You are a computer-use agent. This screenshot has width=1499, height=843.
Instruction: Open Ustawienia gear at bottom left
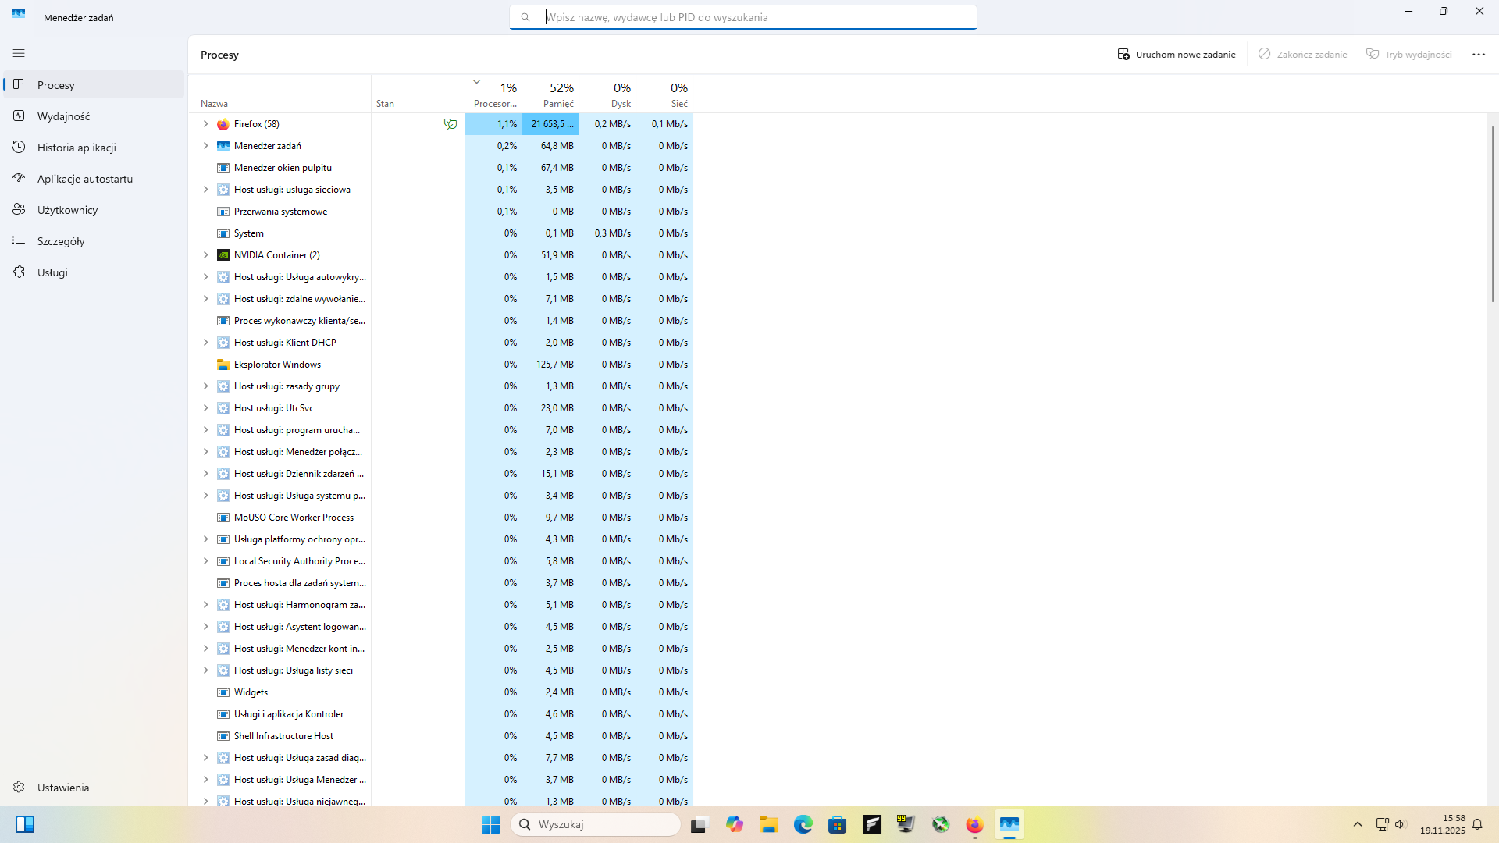point(19,787)
